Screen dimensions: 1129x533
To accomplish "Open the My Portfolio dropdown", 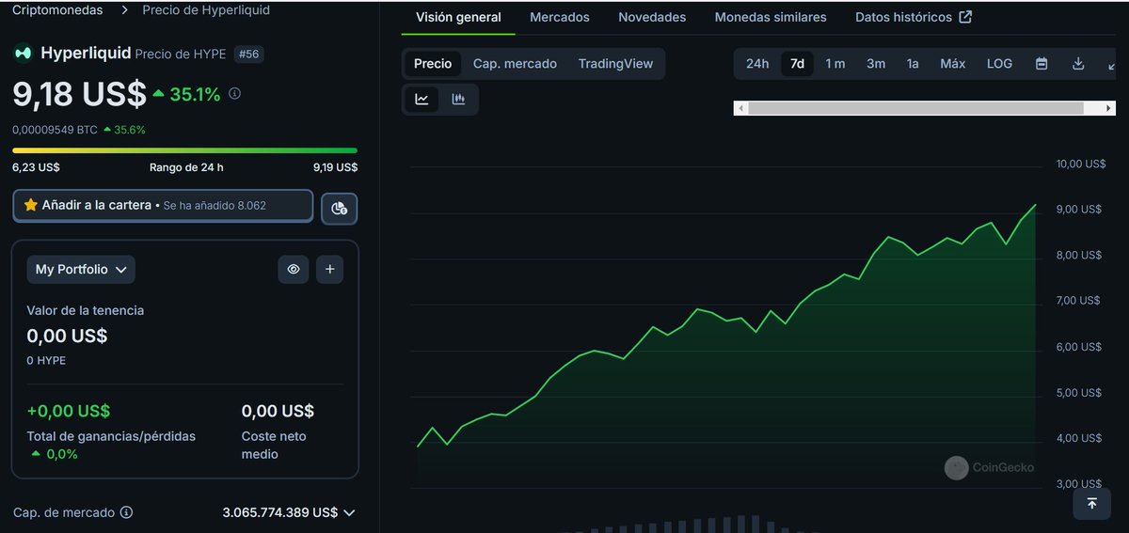I will pyautogui.click(x=81, y=270).
